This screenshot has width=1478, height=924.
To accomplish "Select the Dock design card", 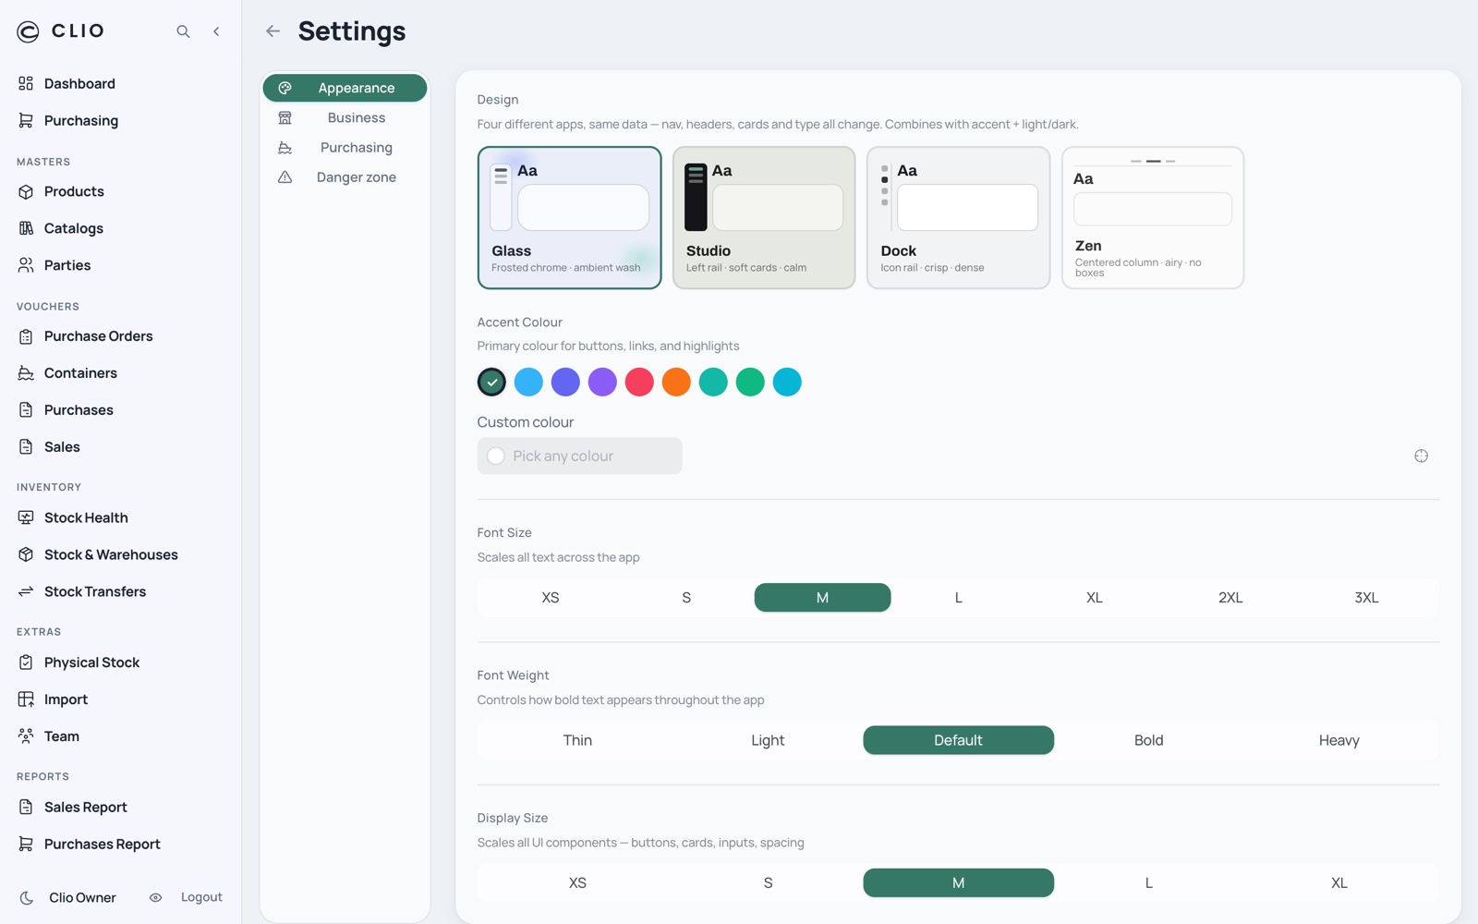I will click(x=958, y=218).
